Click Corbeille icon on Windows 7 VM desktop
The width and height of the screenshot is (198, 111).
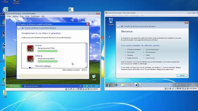point(111,22)
